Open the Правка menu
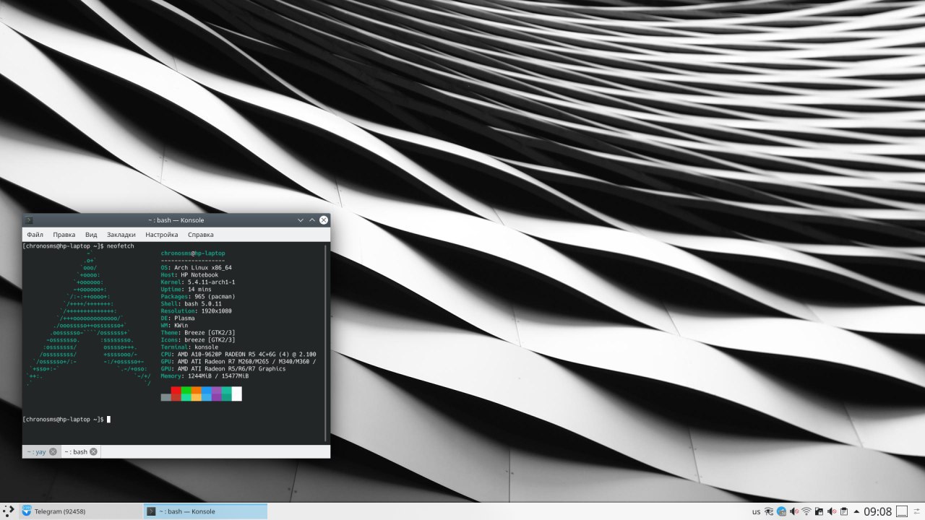The height and width of the screenshot is (520, 925). point(64,235)
